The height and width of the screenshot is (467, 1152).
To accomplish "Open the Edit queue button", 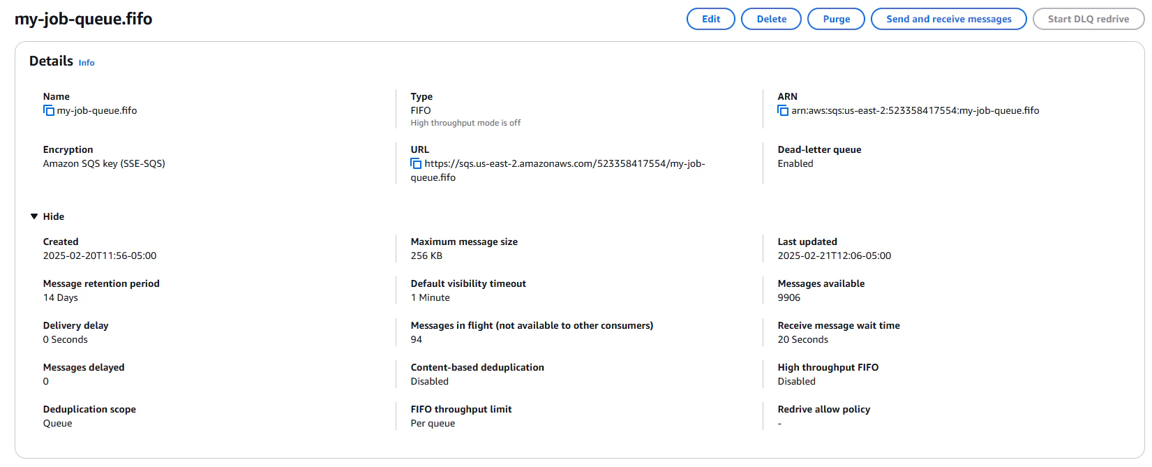I will 711,19.
